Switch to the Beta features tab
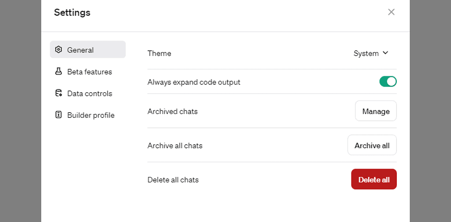The width and height of the screenshot is (451, 222). [x=89, y=71]
